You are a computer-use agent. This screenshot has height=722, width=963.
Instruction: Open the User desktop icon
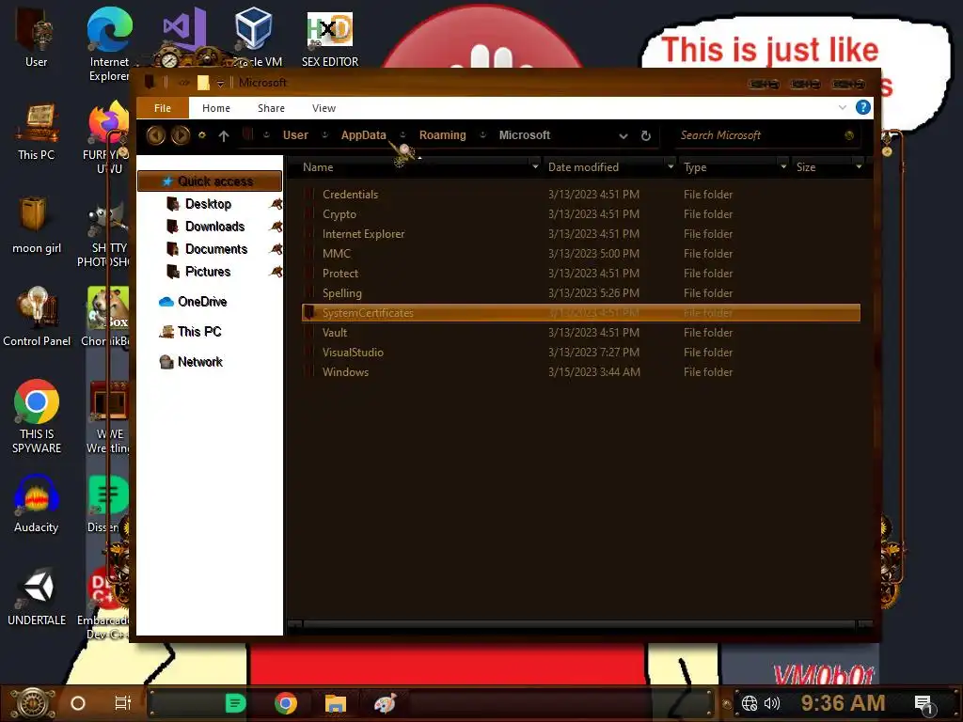[36, 38]
